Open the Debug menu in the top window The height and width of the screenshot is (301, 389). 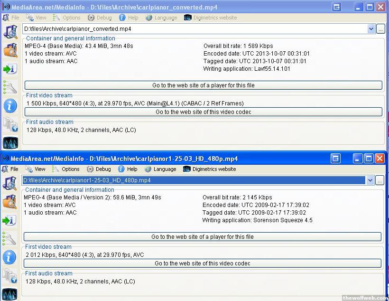(x=100, y=18)
